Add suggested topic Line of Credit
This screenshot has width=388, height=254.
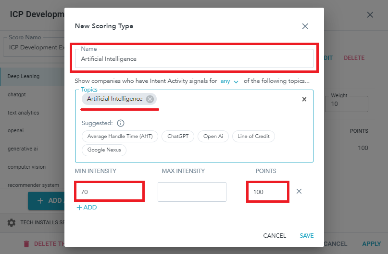click(253, 136)
